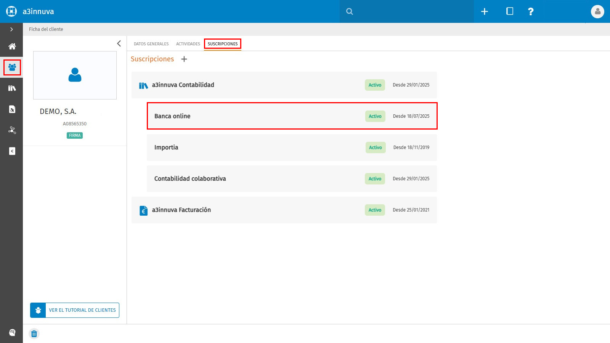Open the a3innuva Facturación subscription row
Screen dimensions: 610x343
[284, 210]
